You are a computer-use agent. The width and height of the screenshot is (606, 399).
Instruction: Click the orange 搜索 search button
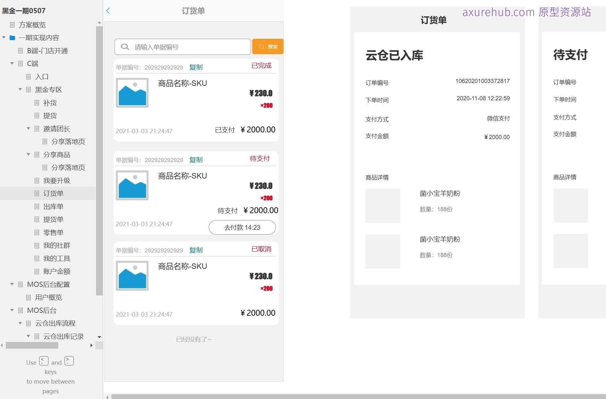pos(268,46)
